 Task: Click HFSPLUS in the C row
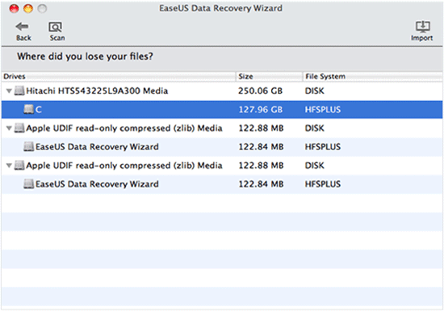(323, 110)
